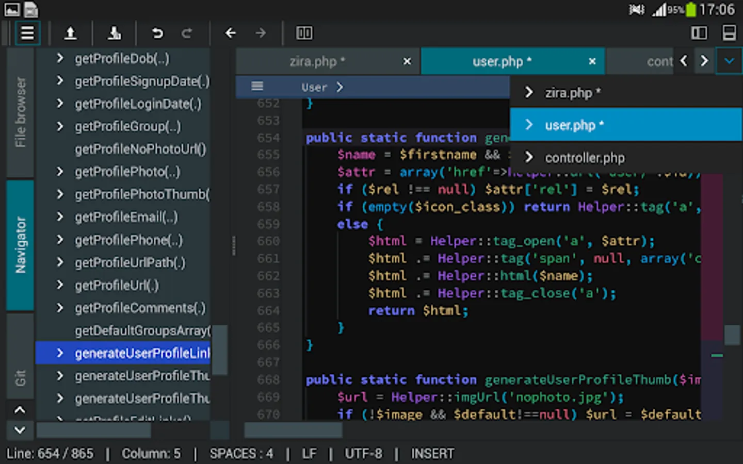Viewport: 743px width, 464px height.
Task: Toggle the bottom panel layout icon
Action: 729,34
